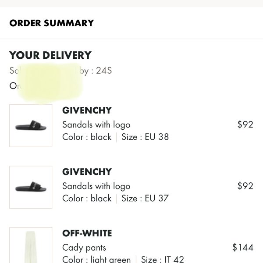Screen dimensions: 263x263
Task: Click the OFF-WHITE brand name
Action: (x=87, y=233)
